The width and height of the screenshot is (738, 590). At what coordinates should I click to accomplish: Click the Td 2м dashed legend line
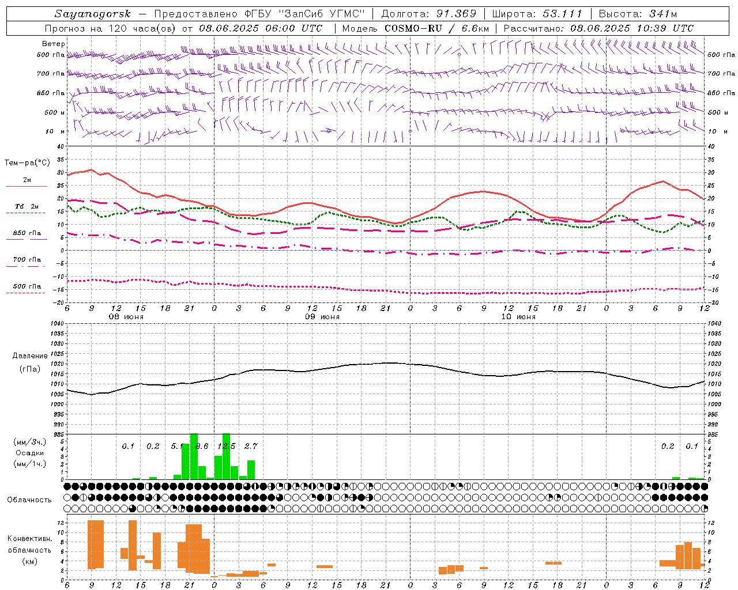tap(25, 213)
